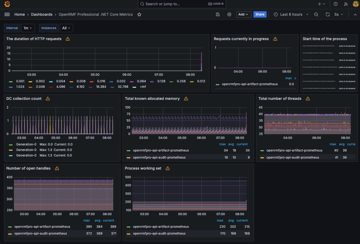This screenshot has height=244, width=360.
Task: Save dashboard using the disk icon
Action: coord(218,14)
